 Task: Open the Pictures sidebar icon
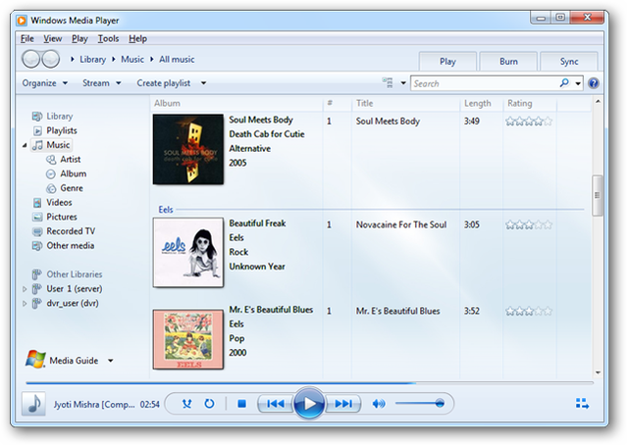[x=37, y=217]
